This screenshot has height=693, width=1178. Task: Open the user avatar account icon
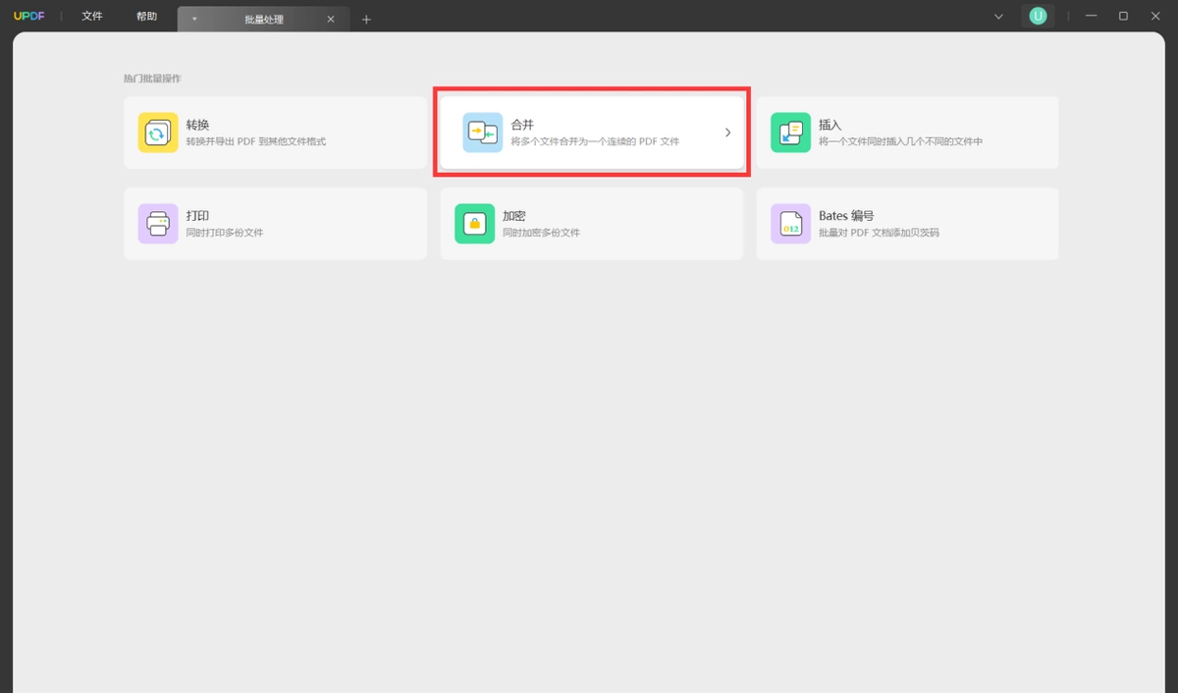coord(1038,16)
